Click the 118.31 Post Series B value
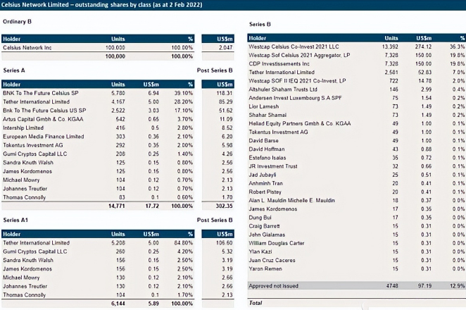466x310 pixels. [x=225, y=93]
